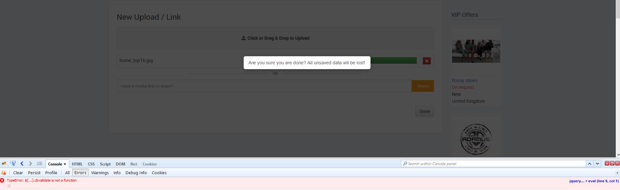The height and width of the screenshot is (190, 620).
Task: Open Firebug in a new window
Action: click(612, 164)
